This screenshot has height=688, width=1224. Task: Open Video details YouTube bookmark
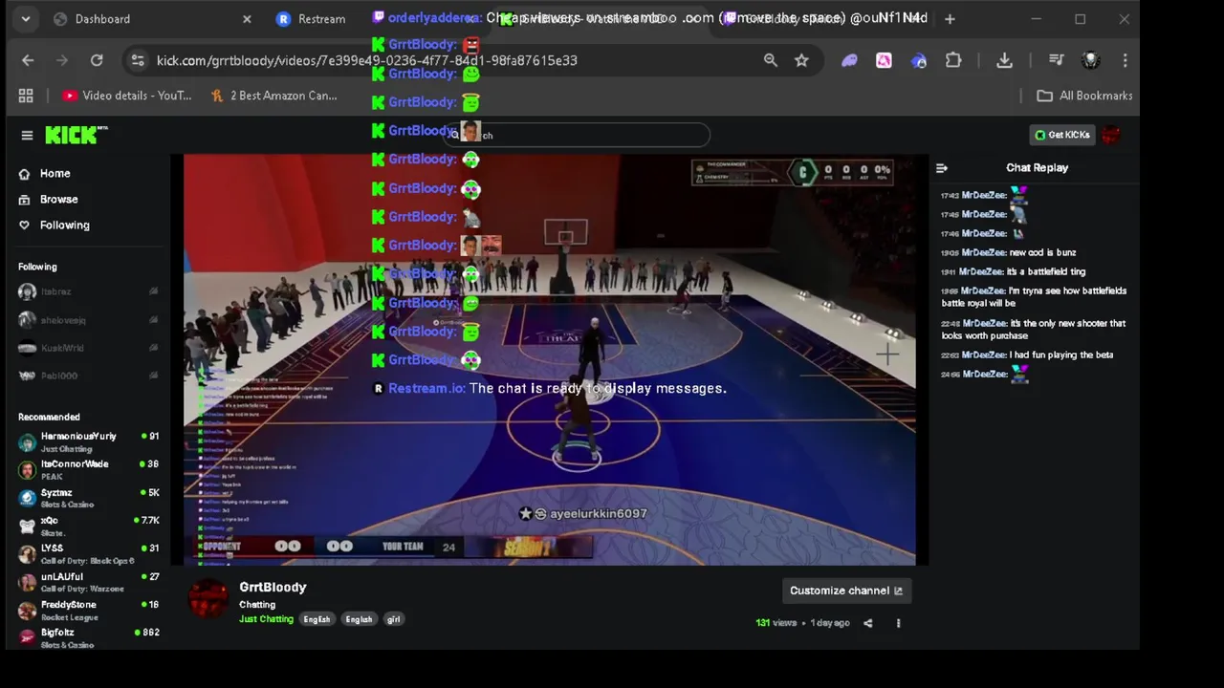coord(127,96)
